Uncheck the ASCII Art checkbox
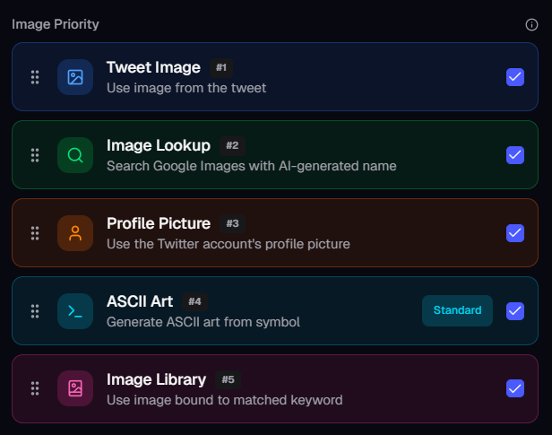This screenshot has height=435, width=552. [x=515, y=311]
